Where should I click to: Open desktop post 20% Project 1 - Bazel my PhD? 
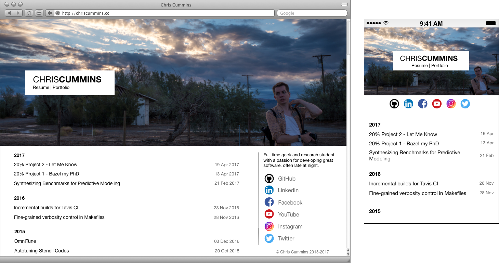pos(47,174)
